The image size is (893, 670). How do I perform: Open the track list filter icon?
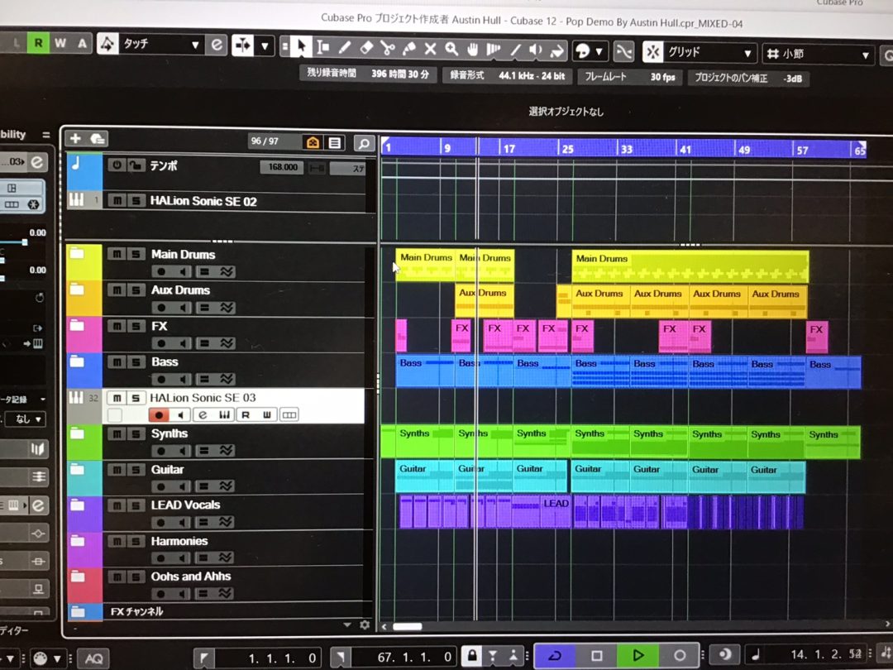335,142
